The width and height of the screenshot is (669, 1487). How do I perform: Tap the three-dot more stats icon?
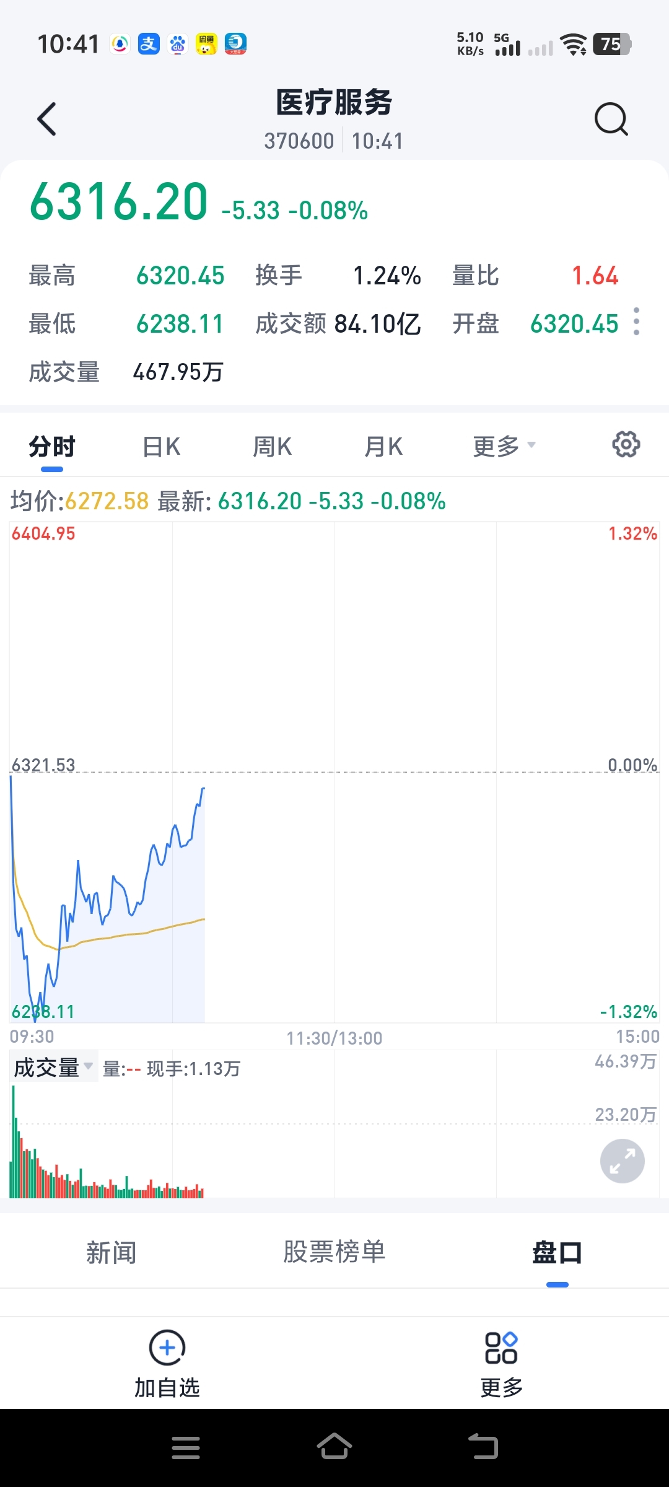pos(637,322)
